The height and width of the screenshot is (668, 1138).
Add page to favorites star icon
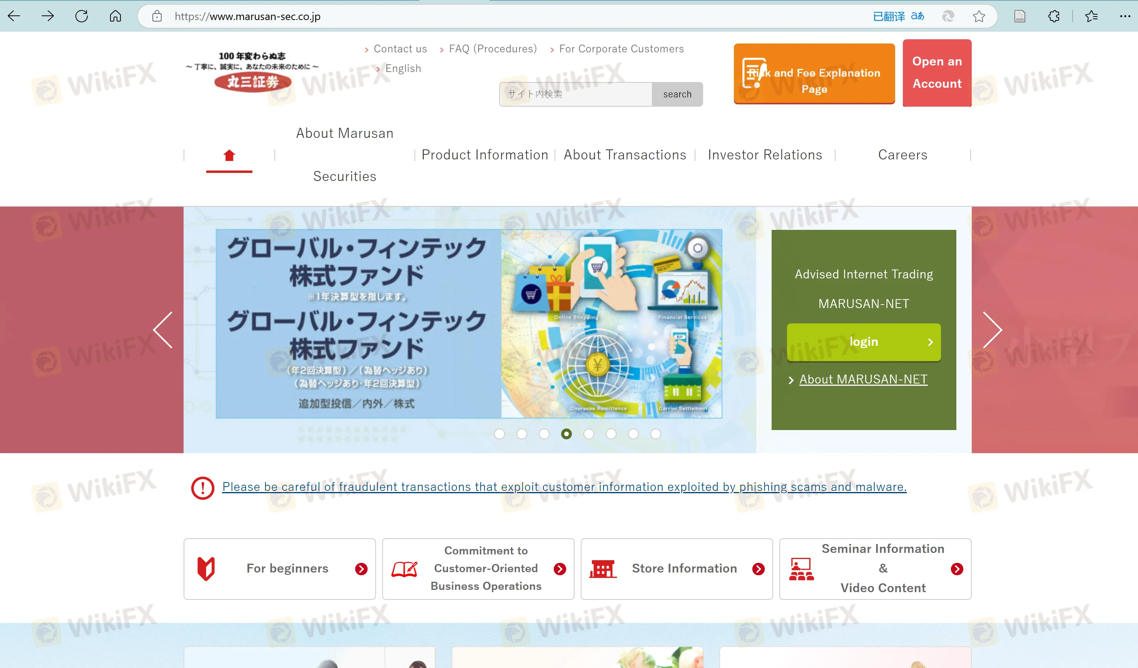coord(979,17)
